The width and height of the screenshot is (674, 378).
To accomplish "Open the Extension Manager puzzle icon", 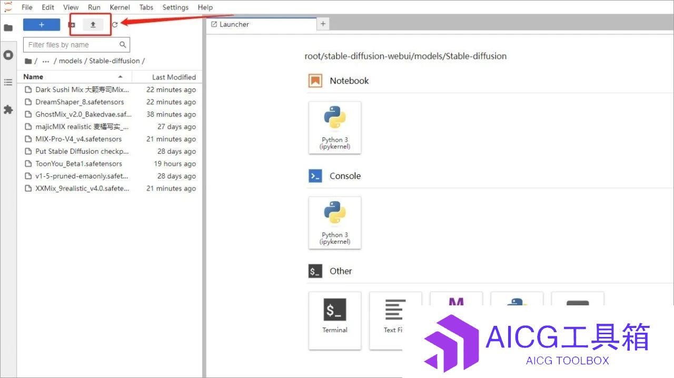I will coord(8,110).
